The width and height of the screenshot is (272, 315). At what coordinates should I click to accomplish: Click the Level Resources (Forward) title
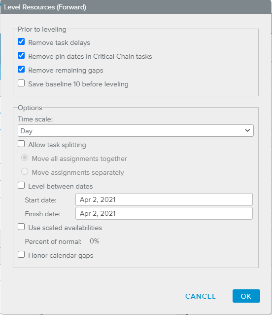click(45, 7)
